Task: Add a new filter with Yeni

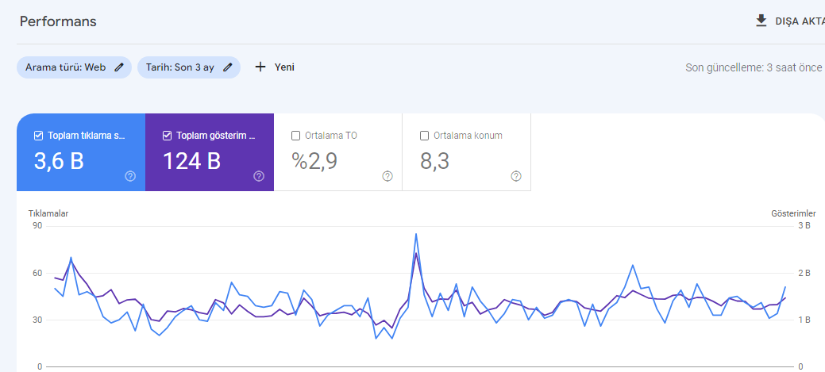Action: (x=275, y=67)
